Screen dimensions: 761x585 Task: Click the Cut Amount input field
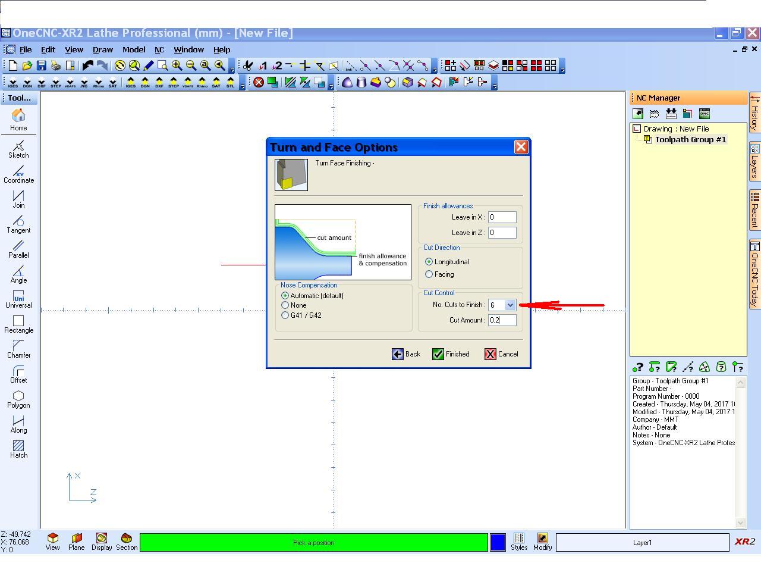pos(502,320)
